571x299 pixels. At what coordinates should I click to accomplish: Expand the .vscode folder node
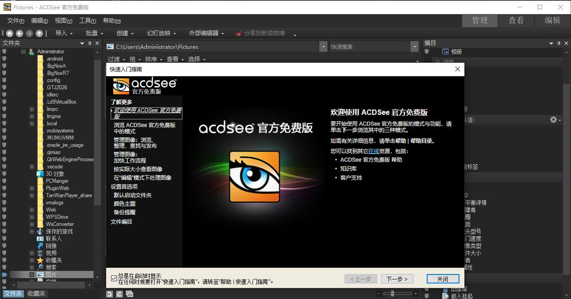(x=32, y=167)
